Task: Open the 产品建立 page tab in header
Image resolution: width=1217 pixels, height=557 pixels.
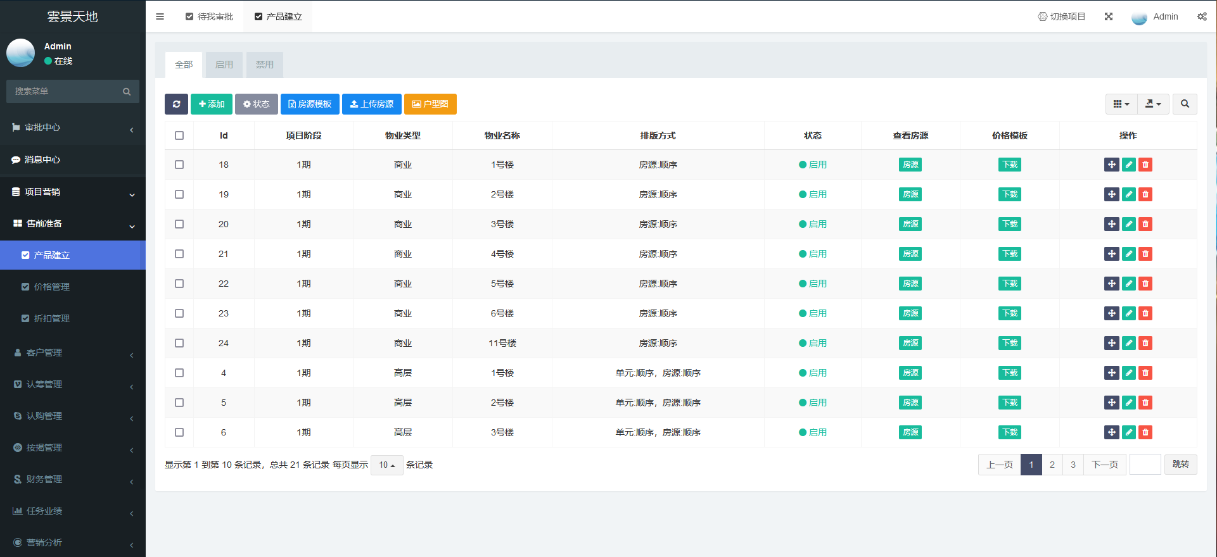Action: coord(278,16)
